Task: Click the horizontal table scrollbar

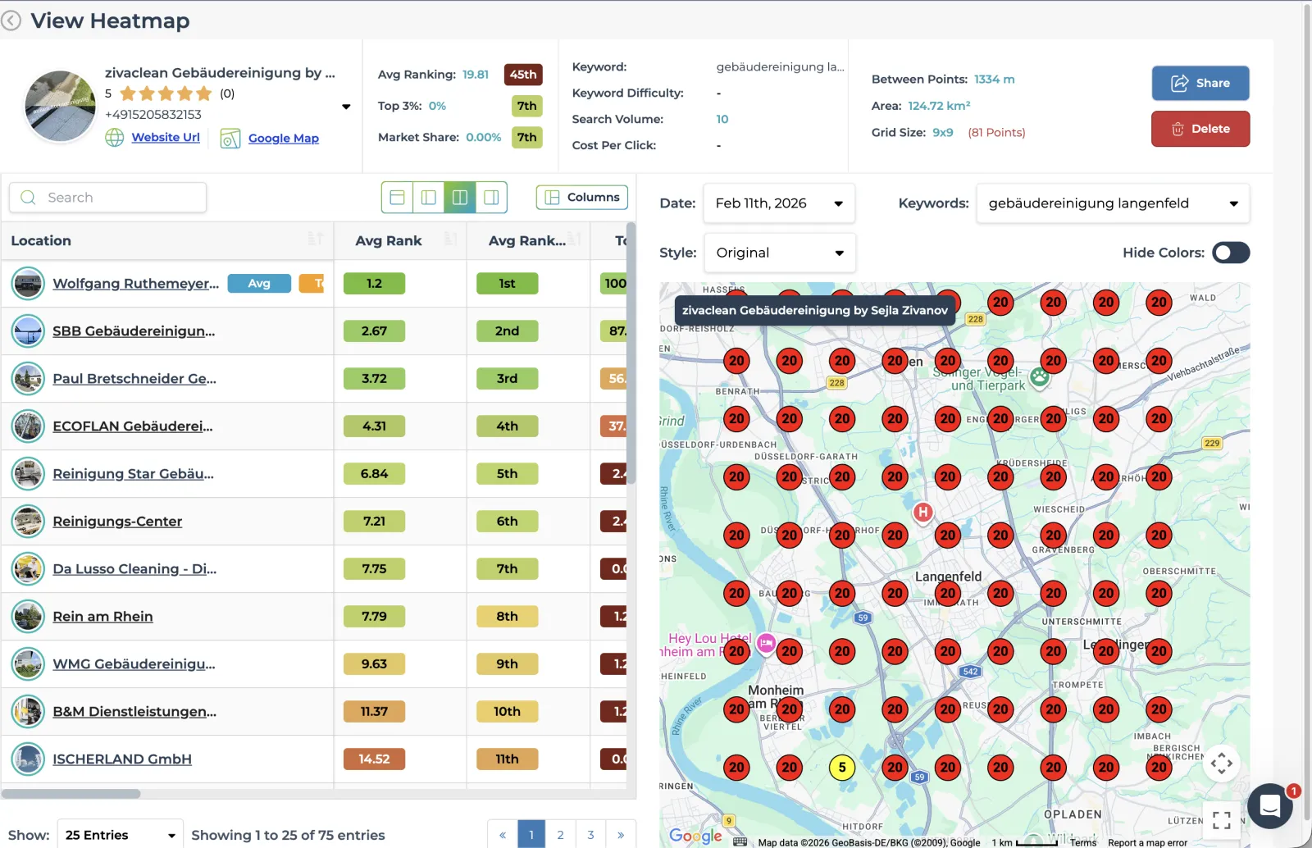Action: 71,794
